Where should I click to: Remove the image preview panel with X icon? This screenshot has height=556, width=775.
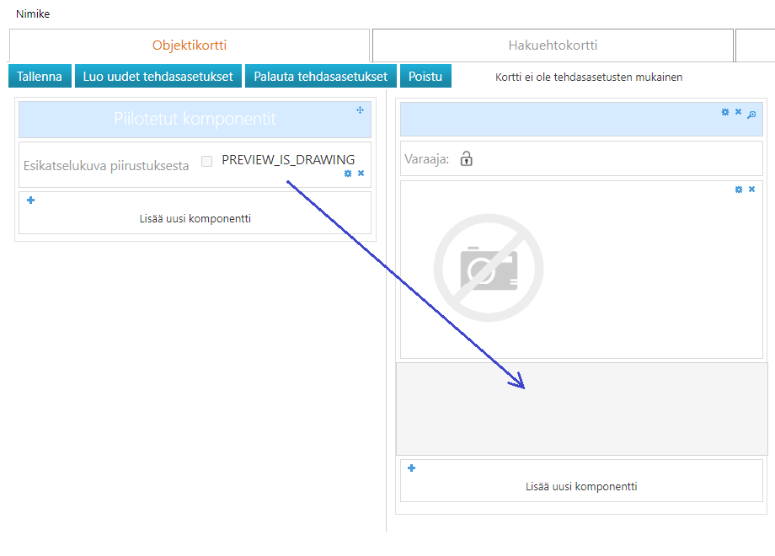(x=751, y=190)
